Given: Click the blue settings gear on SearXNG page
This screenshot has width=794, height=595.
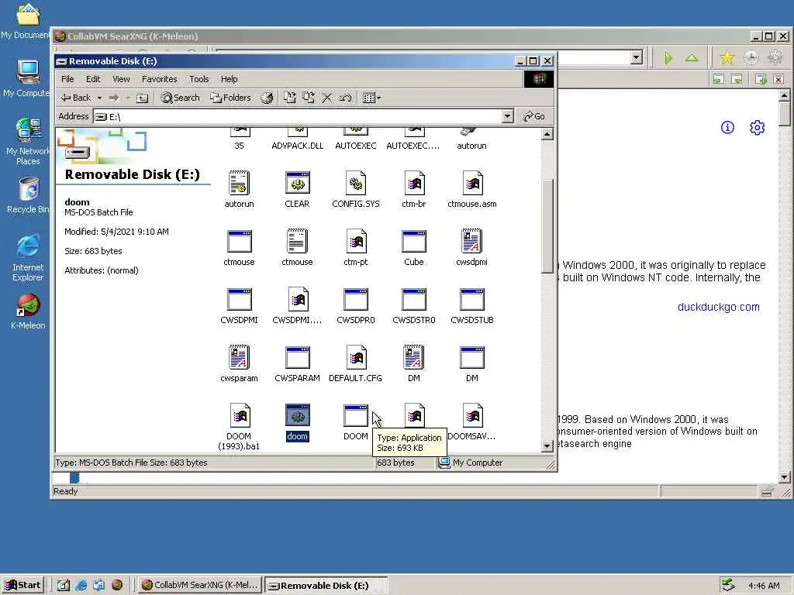Looking at the screenshot, I should coord(757,128).
